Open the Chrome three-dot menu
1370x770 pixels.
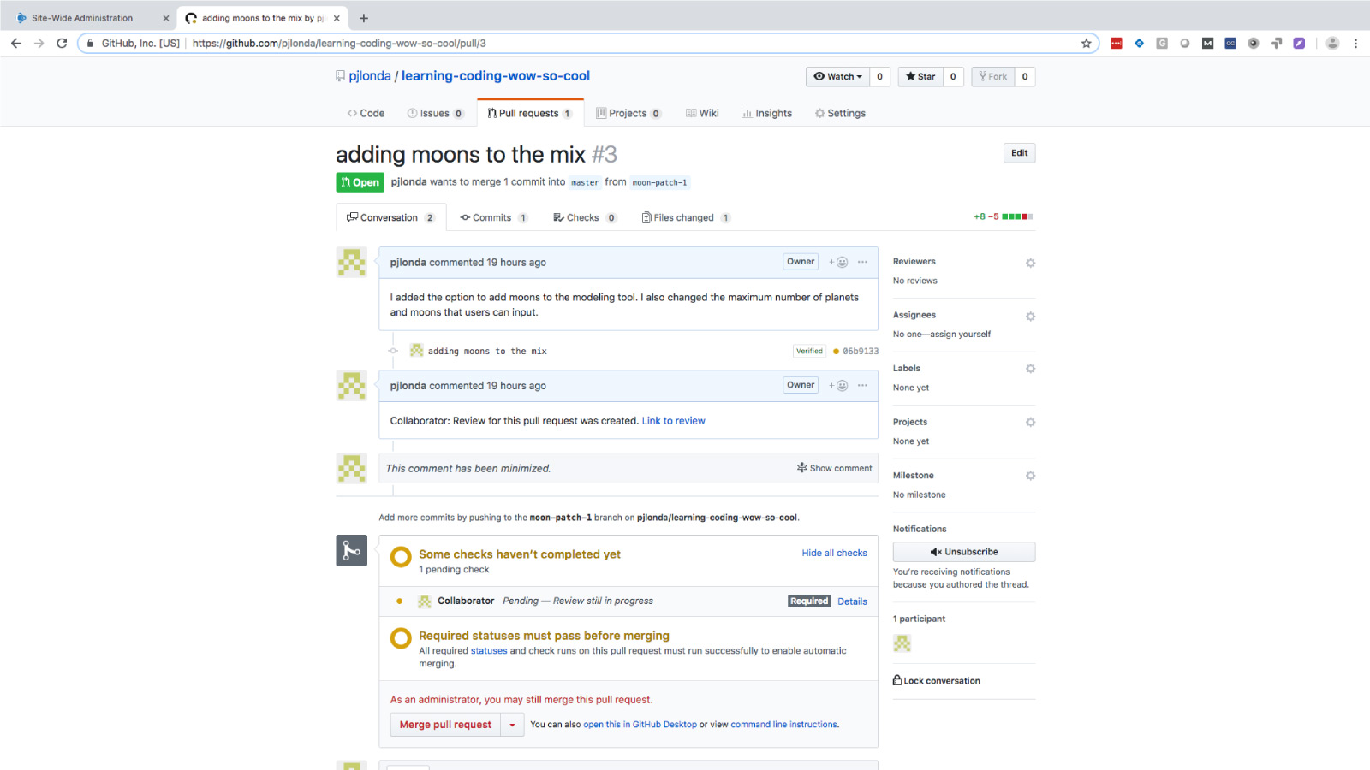pyautogui.click(x=1355, y=44)
